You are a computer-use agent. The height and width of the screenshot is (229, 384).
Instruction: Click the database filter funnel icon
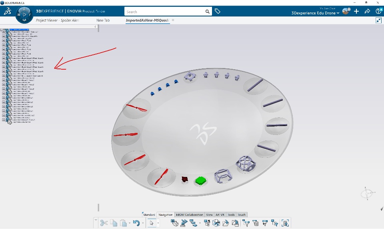[x=256, y=223]
